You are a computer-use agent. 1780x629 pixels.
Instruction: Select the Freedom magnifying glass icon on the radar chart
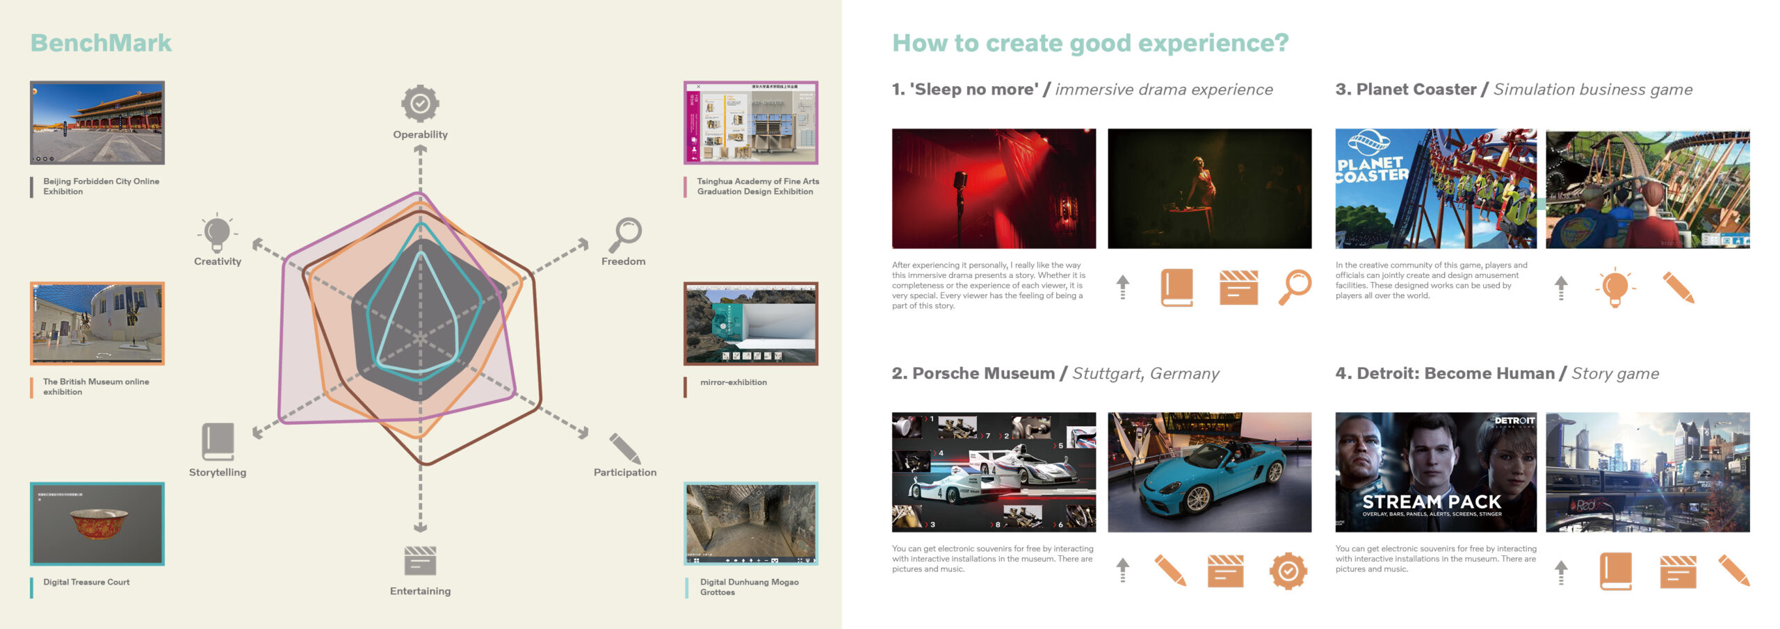[625, 236]
